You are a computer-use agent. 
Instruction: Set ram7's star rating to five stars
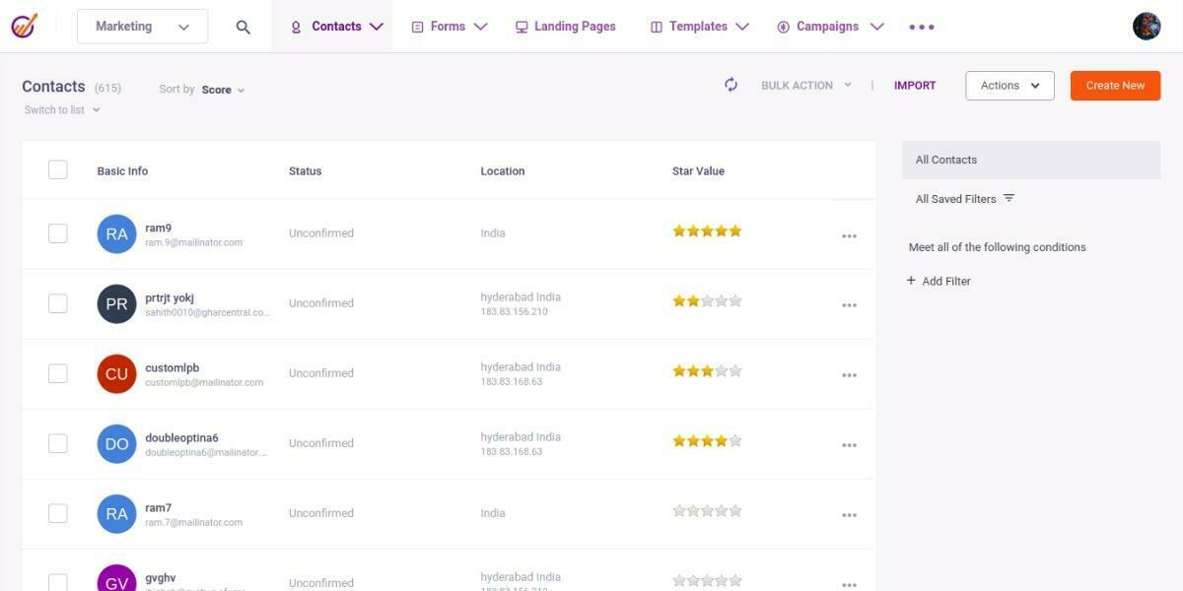(736, 510)
